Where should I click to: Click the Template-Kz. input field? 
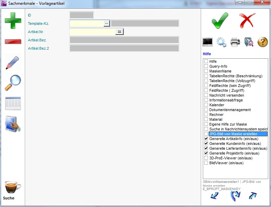point(86,23)
